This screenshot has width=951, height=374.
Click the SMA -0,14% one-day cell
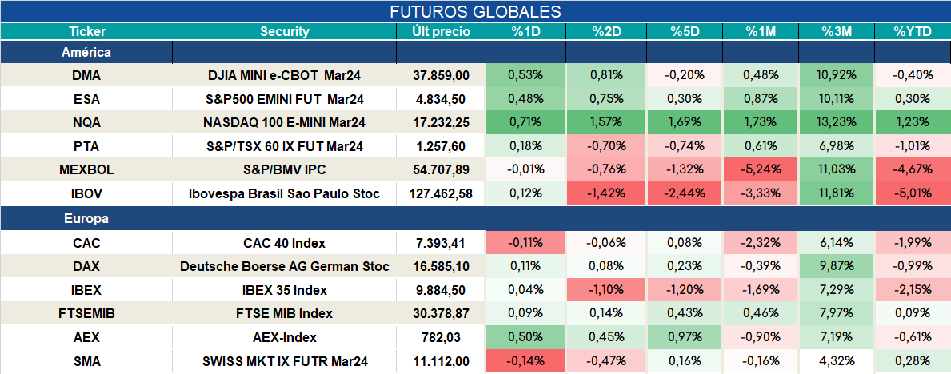[x=525, y=361]
